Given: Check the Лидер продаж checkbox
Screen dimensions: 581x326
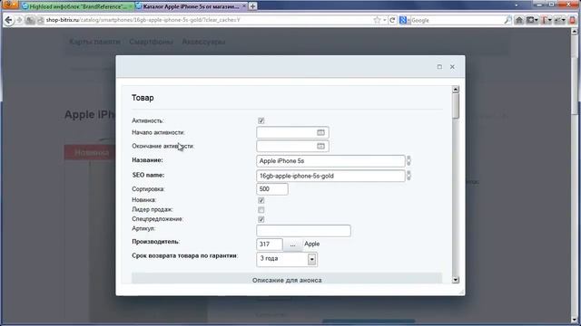Looking at the screenshot, I should point(261,210).
